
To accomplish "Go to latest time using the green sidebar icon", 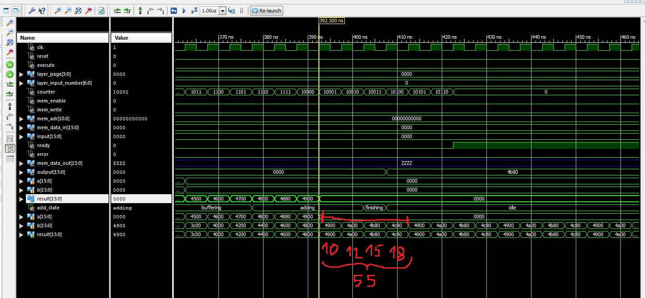I will point(9,74).
